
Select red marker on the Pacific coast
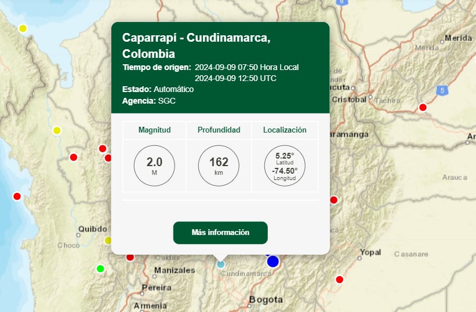point(17,196)
